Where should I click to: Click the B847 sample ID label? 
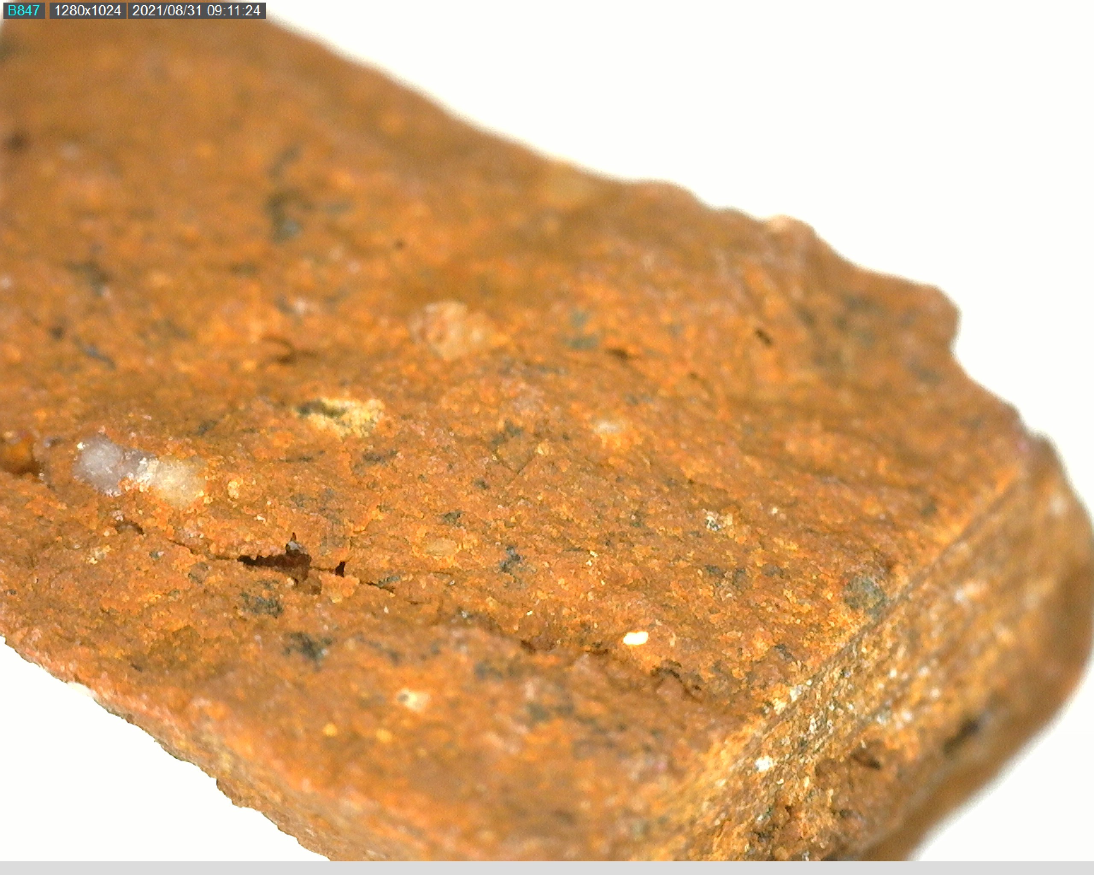click(24, 11)
